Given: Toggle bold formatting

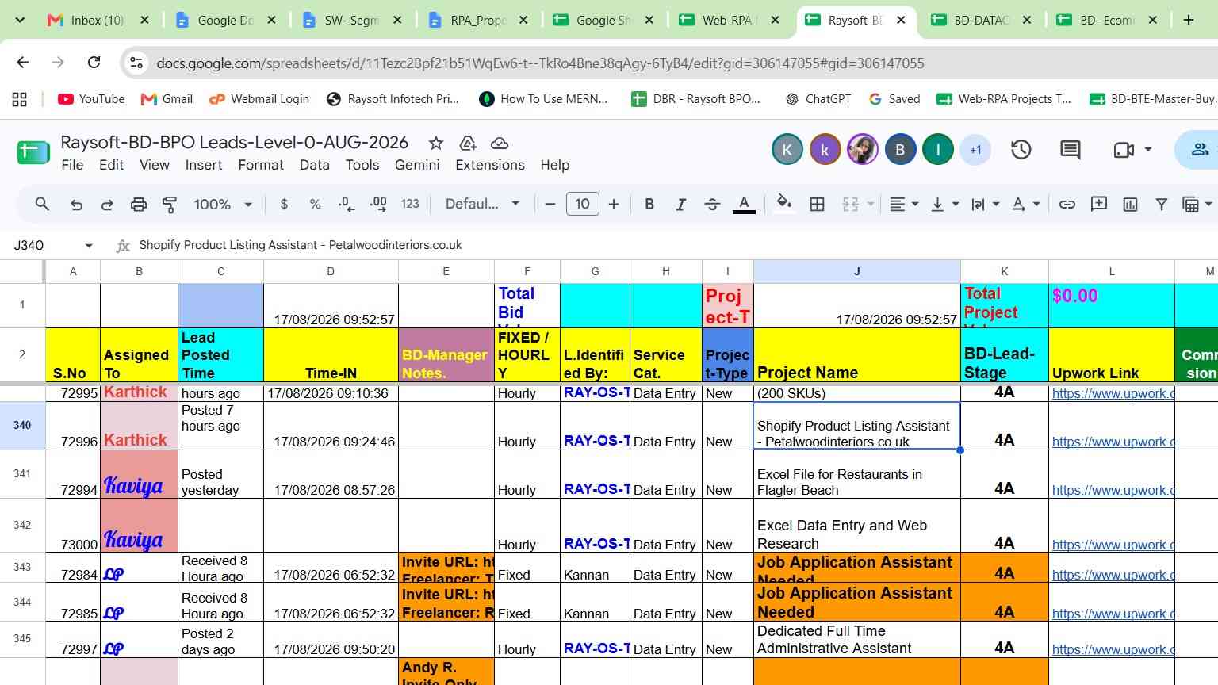Looking at the screenshot, I should coord(649,205).
